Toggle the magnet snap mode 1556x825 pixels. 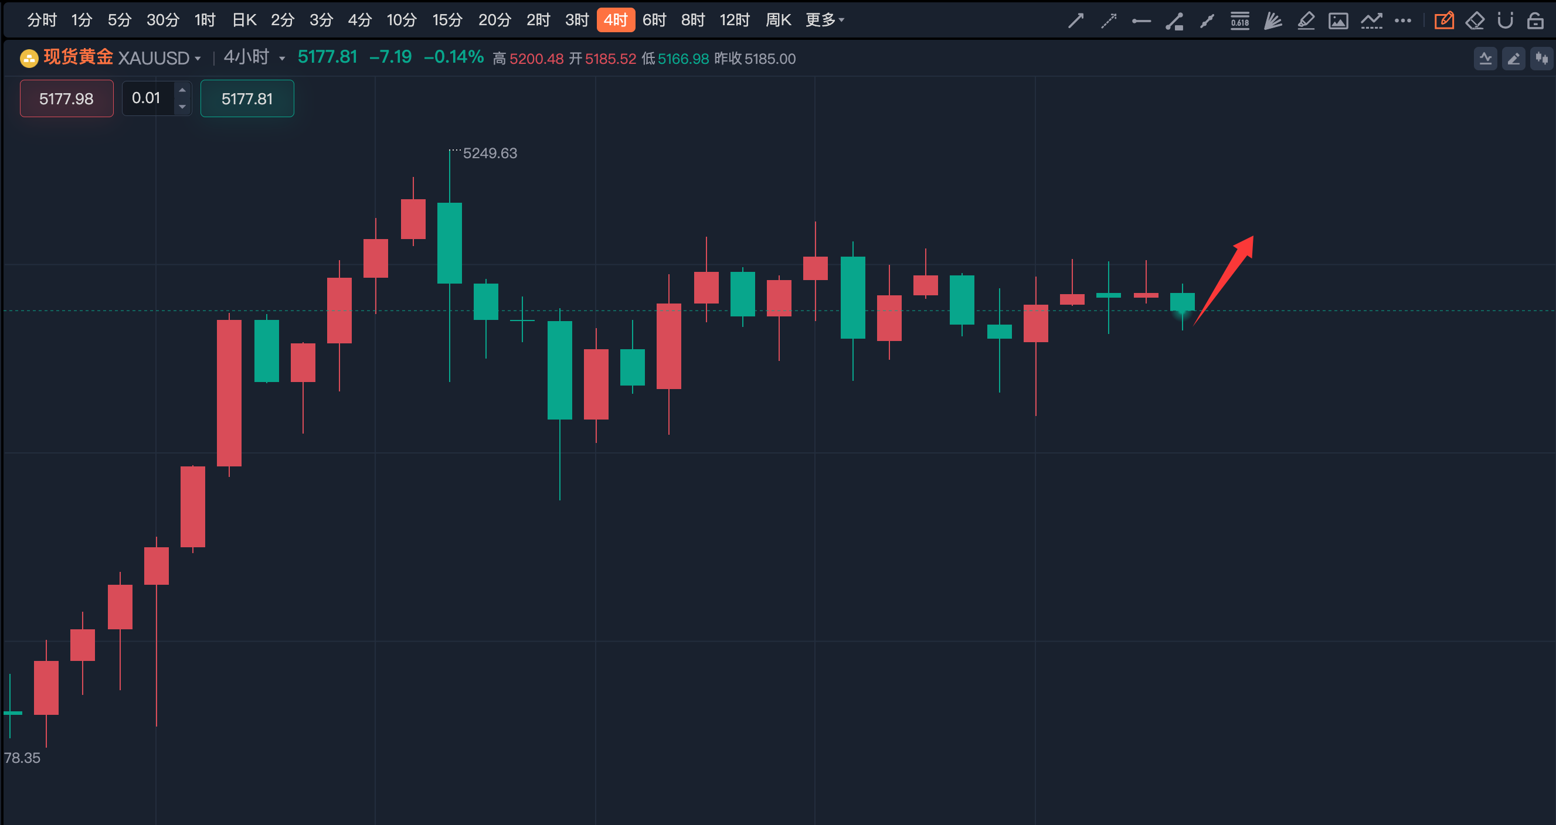click(1504, 21)
